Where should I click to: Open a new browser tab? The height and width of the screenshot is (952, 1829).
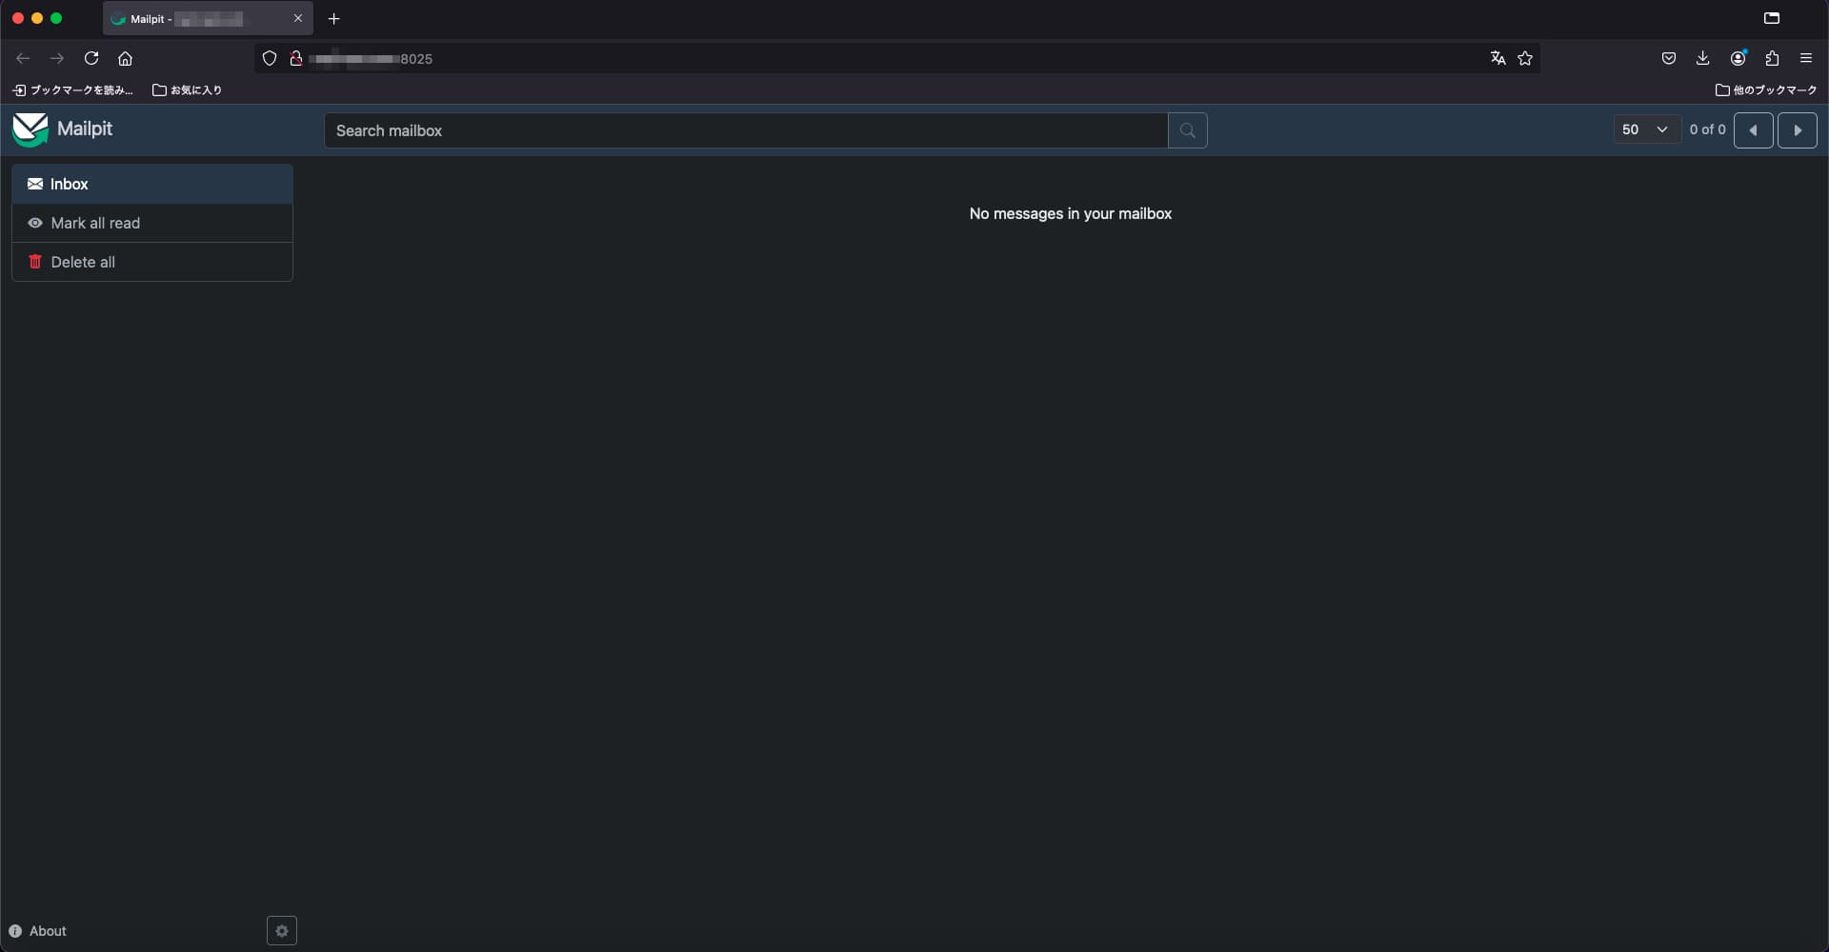[333, 19]
